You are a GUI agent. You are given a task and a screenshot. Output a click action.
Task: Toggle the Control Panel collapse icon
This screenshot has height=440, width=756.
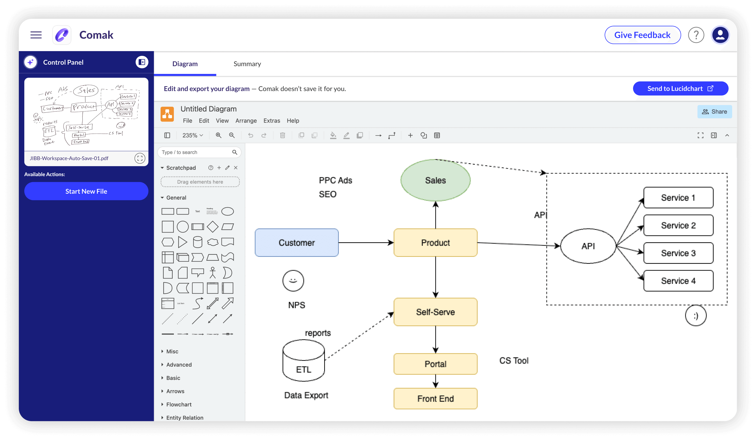tap(142, 62)
